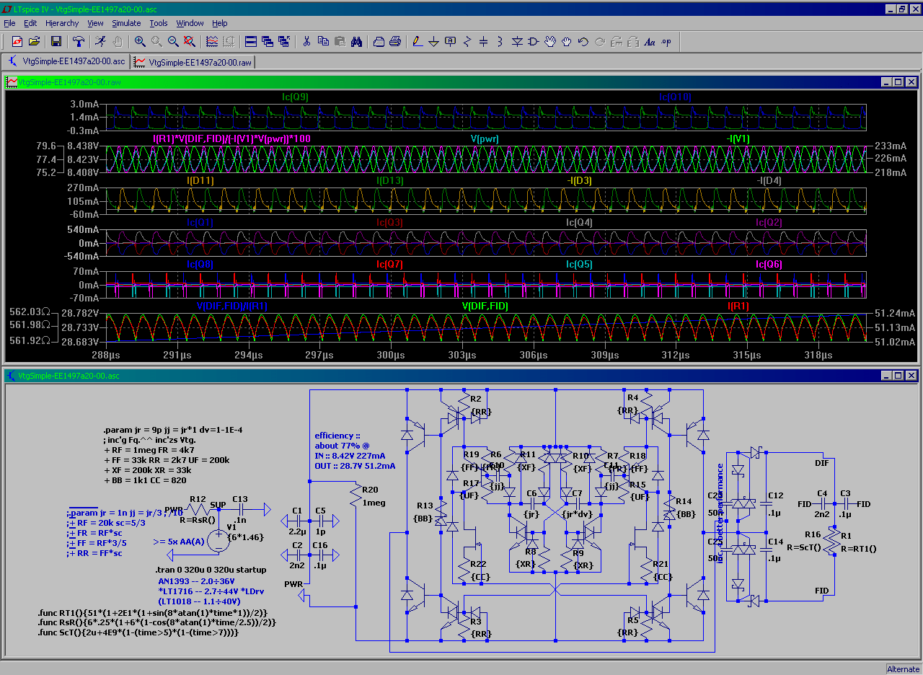Open the Hierarchy menu
The width and height of the screenshot is (923, 675).
(62, 23)
